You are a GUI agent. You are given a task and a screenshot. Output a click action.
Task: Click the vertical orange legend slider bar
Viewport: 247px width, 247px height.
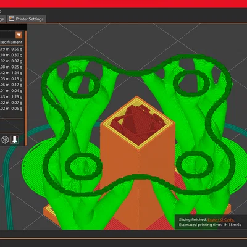[26, 88]
